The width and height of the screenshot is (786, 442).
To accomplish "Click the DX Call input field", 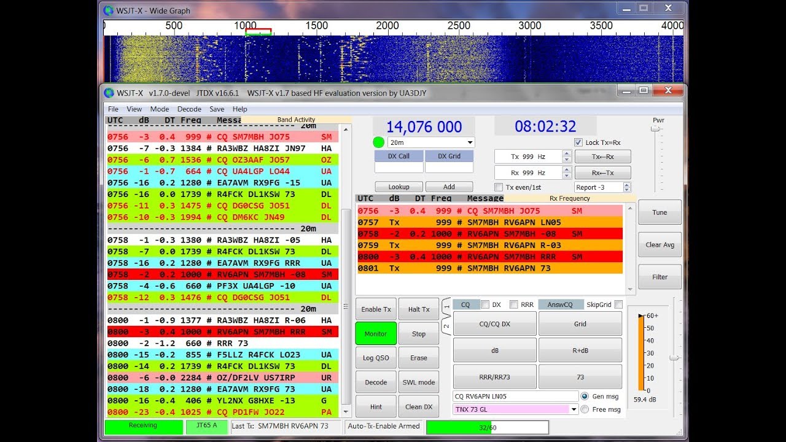I will point(399,168).
